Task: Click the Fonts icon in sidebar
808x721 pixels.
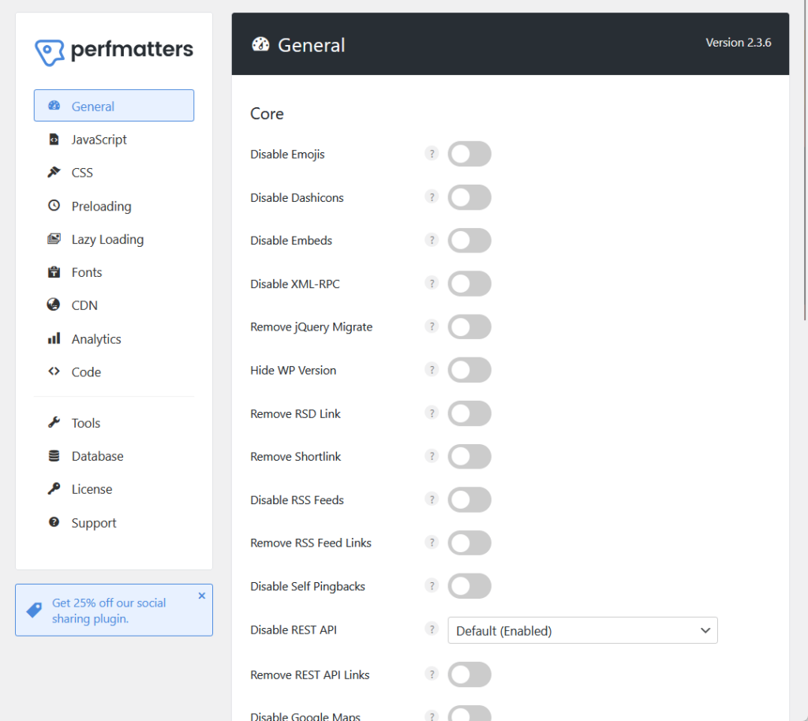Action: pos(54,272)
